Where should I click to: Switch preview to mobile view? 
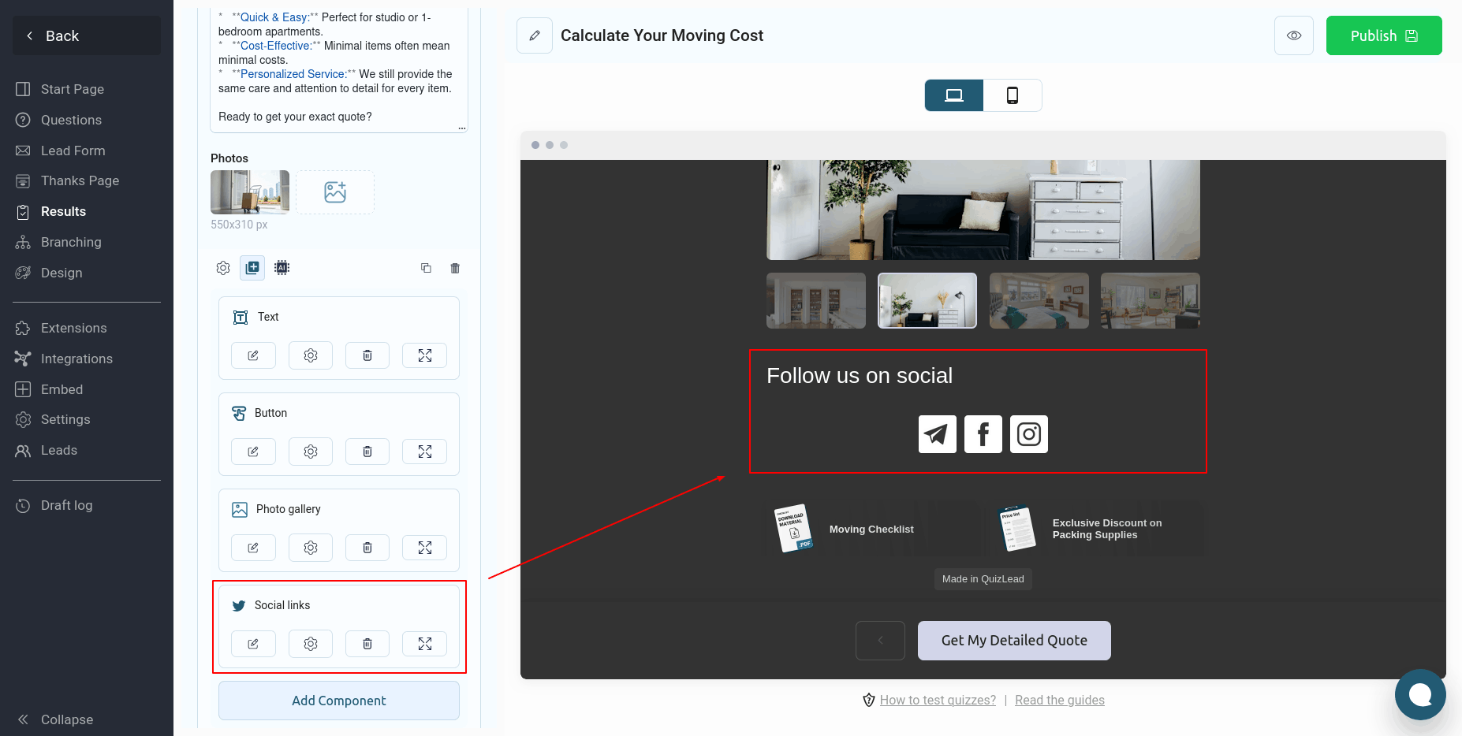1013,95
